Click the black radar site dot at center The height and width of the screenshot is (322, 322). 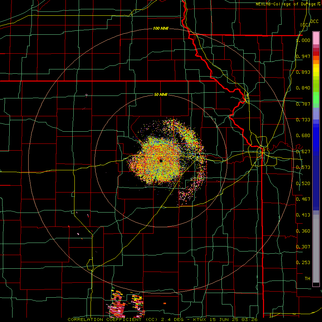click(x=161, y=161)
